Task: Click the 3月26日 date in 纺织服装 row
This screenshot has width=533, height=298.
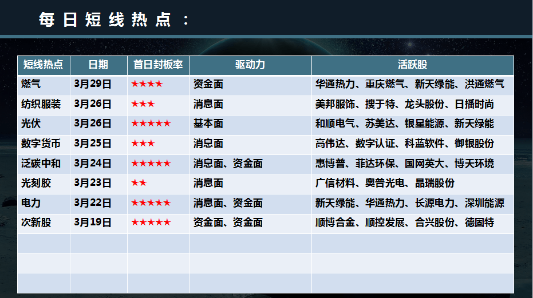Action: click(x=98, y=104)
